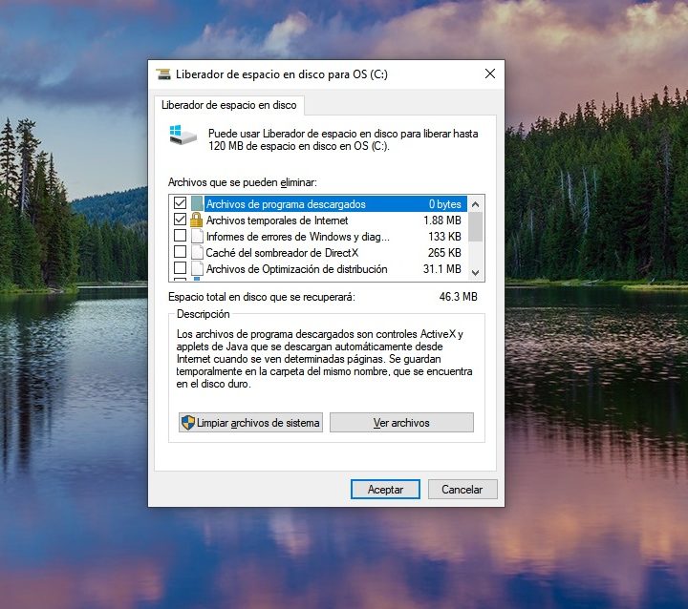
Task: Click the Descripción group label
Action: coord(204,314)
